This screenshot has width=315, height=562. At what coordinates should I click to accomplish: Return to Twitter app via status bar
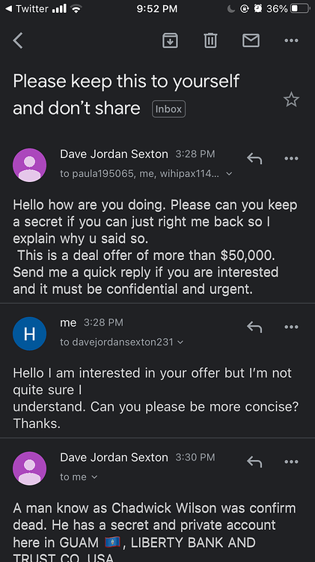coord(26,8)
